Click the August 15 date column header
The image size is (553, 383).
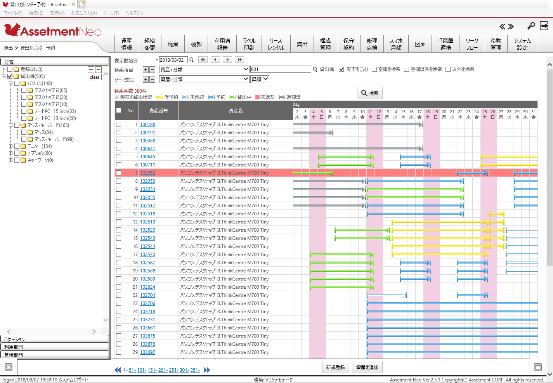click(403, 114)
